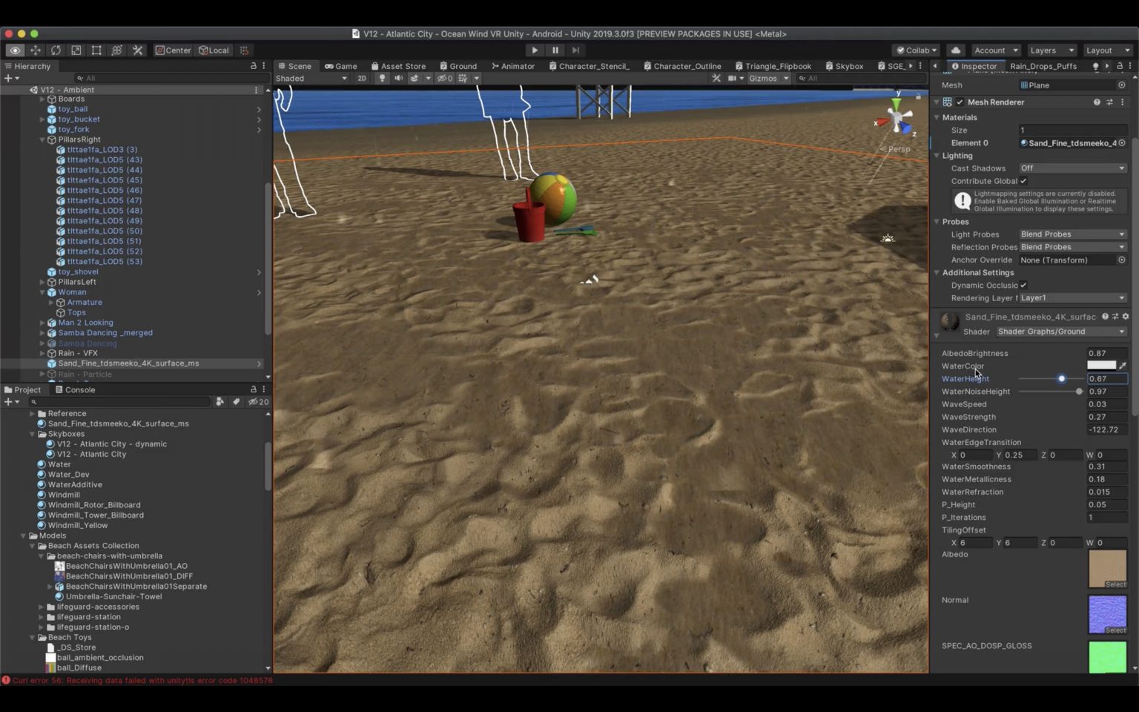
Task: Open the Shaded draw mode dropdown
Action: pos(311,79)
